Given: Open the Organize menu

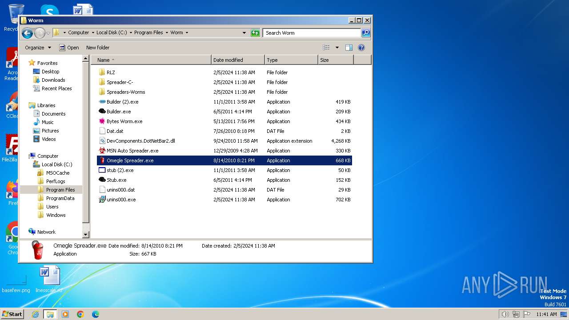Looking at the screenshot, I should pos(38,48).
